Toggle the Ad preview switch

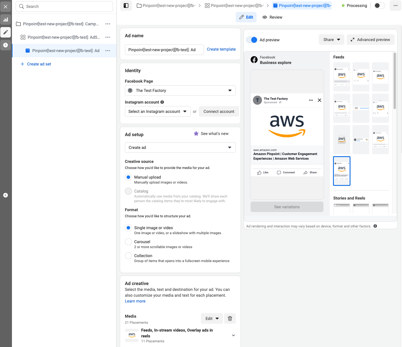point(252,40)
